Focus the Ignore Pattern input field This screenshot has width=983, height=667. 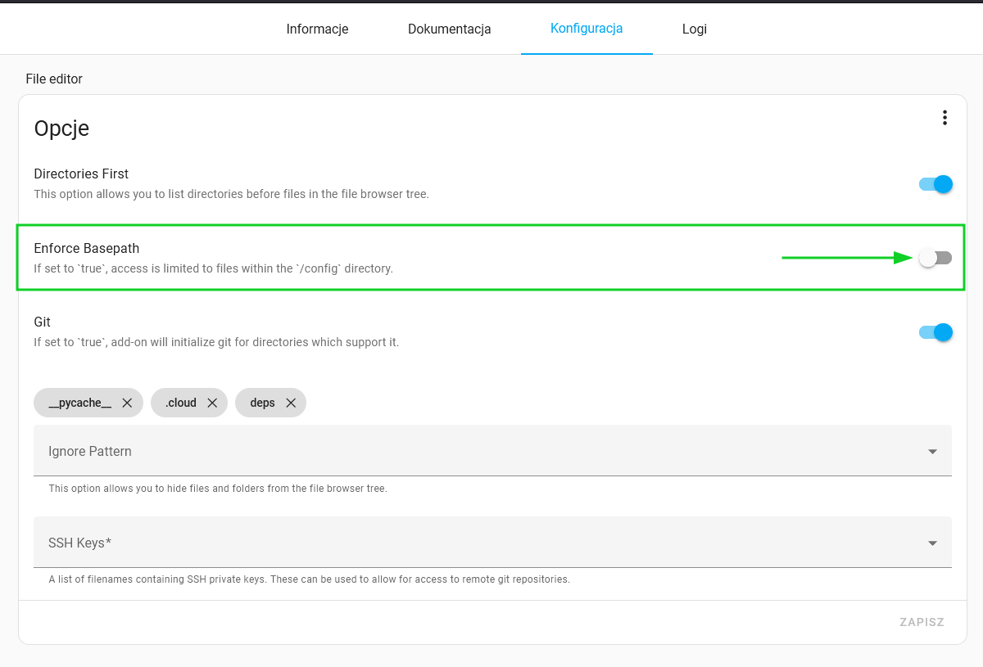coord(492,451)
